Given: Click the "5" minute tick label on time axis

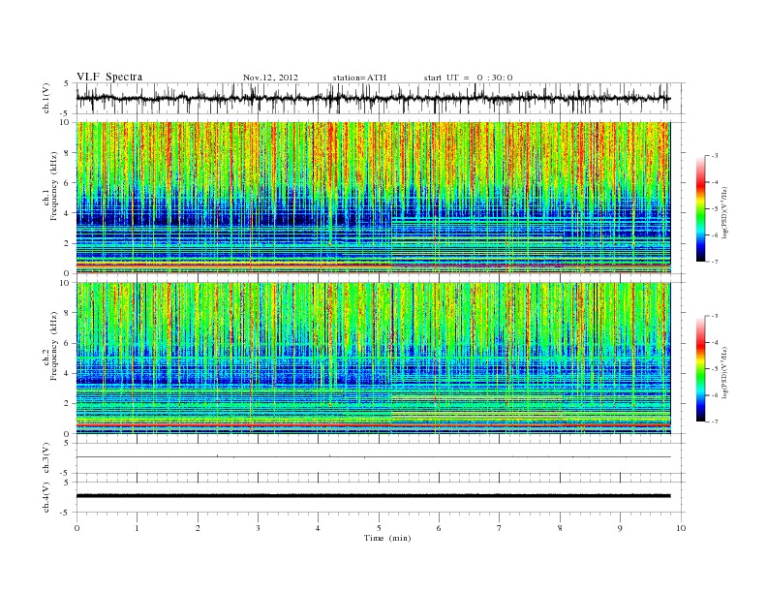Looking at the screenshot, I should (379, 528).
